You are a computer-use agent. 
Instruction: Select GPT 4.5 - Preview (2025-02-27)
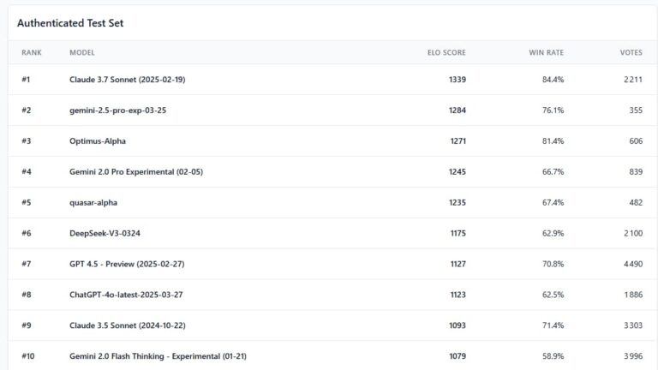126,264
